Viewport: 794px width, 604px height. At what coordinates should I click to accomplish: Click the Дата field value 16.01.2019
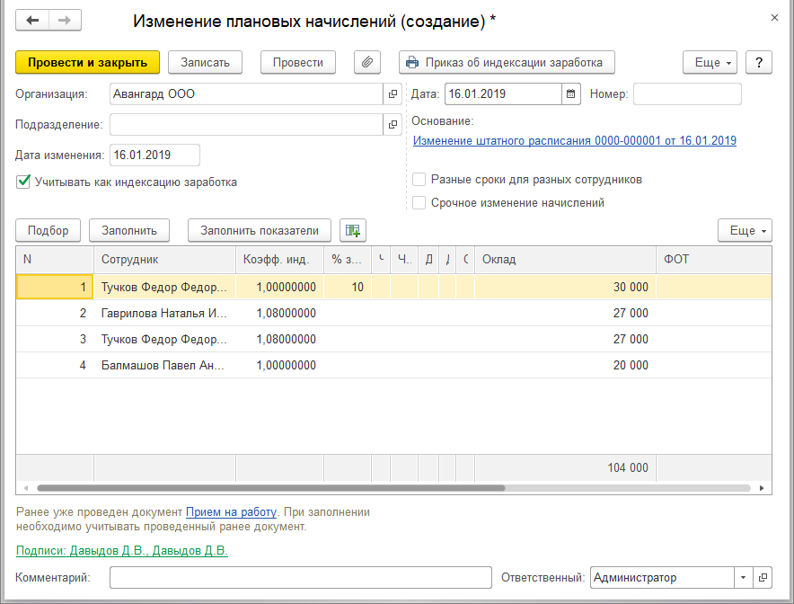point(503,93)
